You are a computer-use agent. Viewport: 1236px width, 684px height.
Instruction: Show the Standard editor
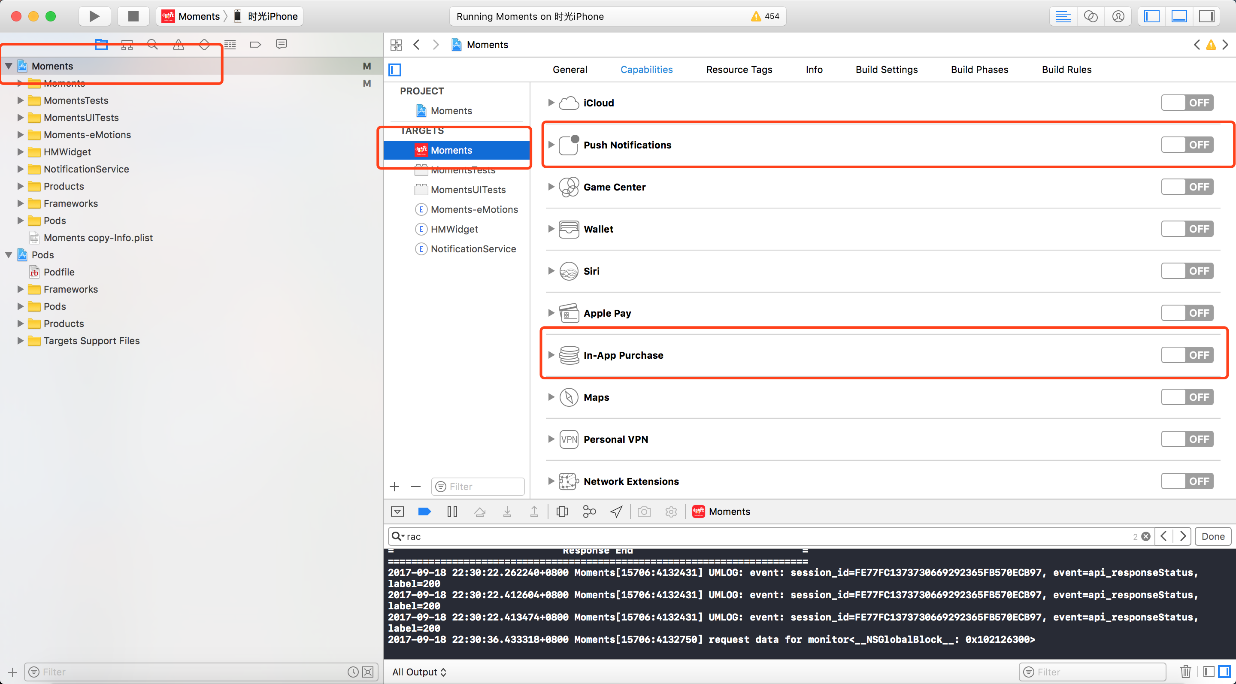1063,16
